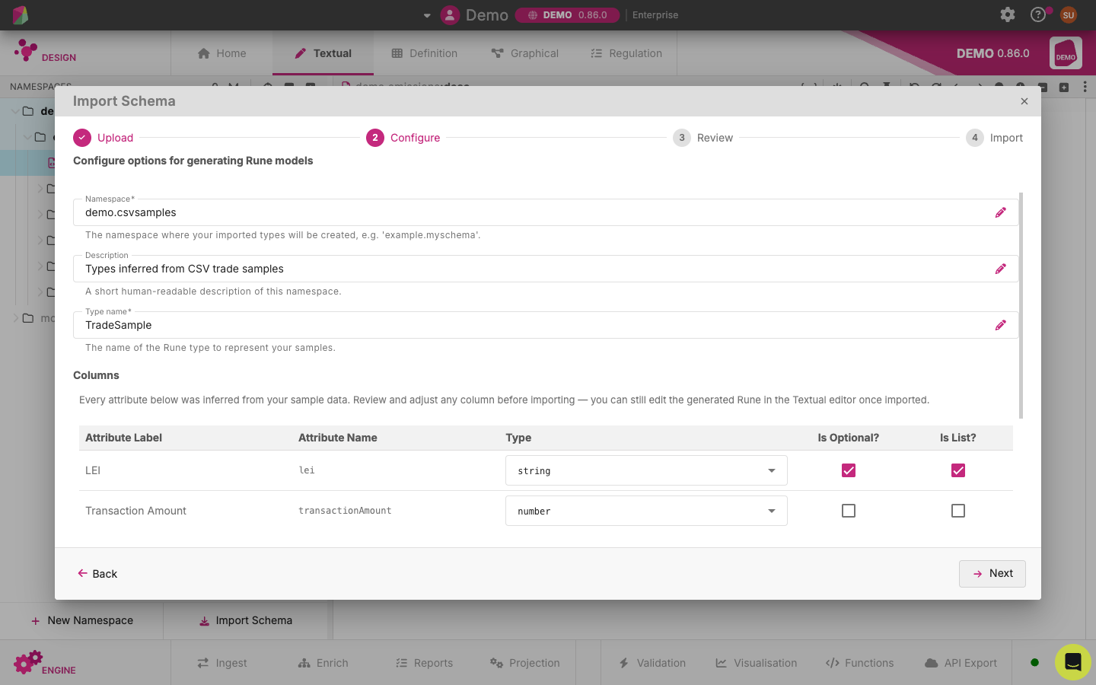Check Is List for Transaction Amount
Viewport: 1096px width, 685px height.
[958, 511]
